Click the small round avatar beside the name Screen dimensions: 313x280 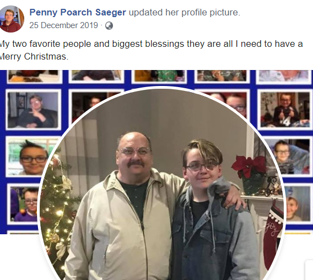12,19
